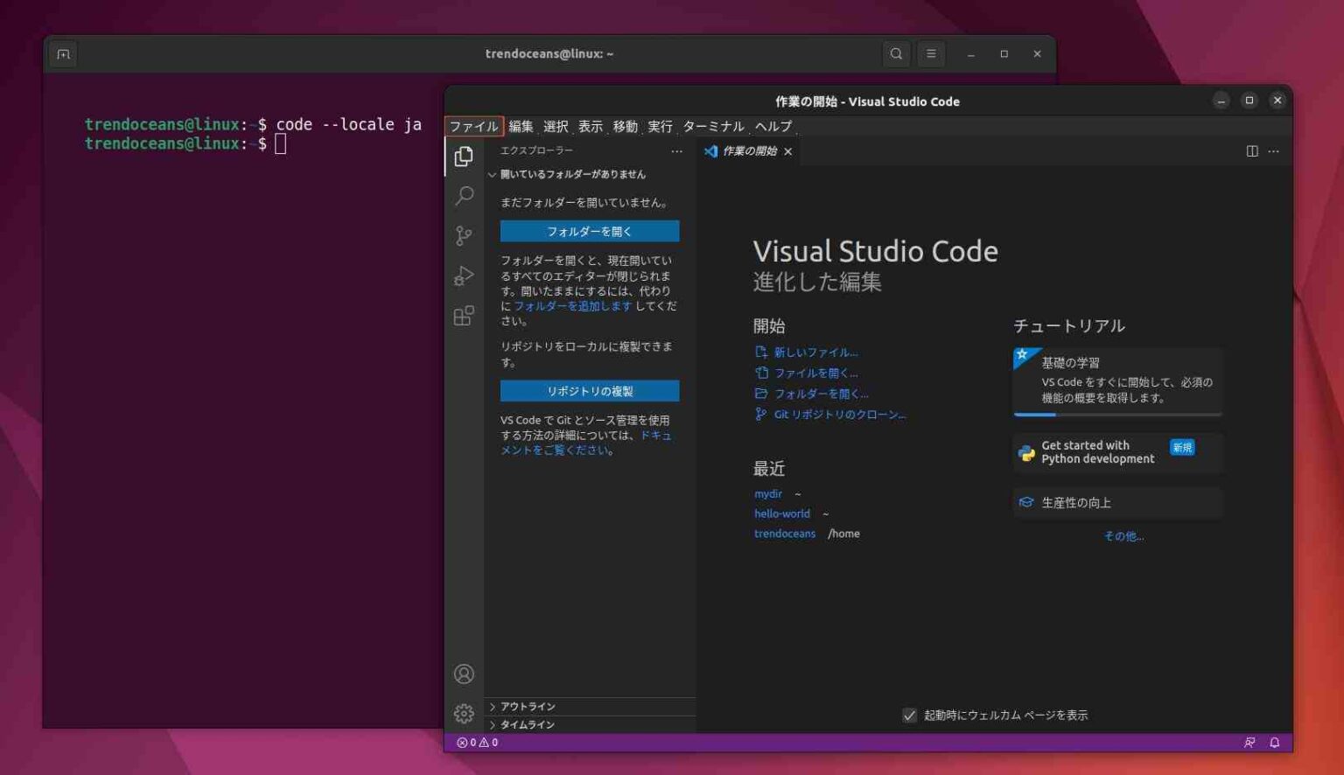Open the 編集 menu
Screen dimensions: 1344x775
tap(521, 126)
